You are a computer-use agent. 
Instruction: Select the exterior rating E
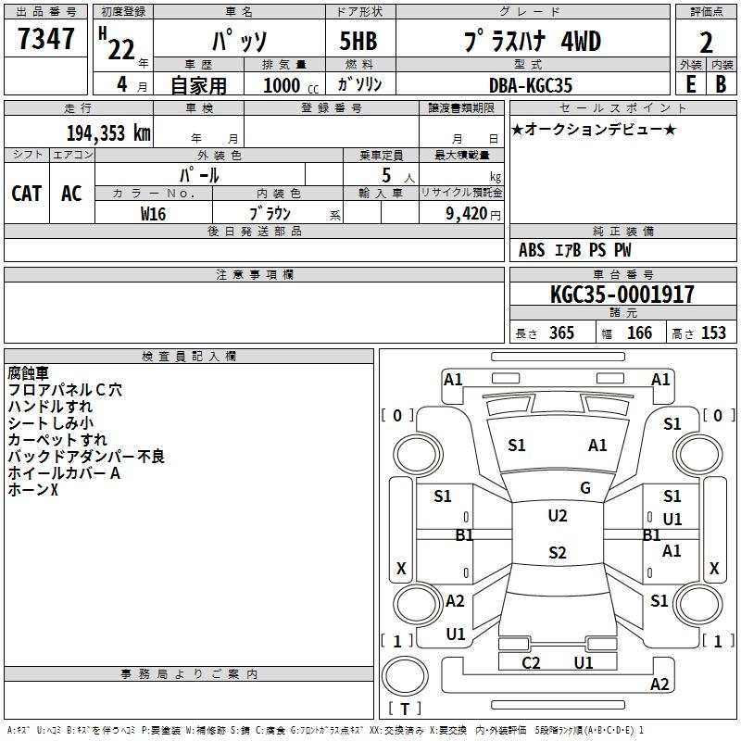(x=690, y=84)
